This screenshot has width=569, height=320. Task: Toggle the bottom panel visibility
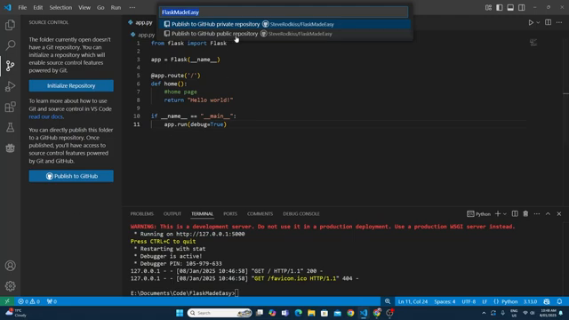pyautogui.click(x=510, y=8)
